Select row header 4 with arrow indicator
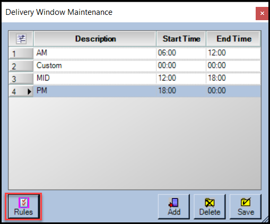Viewport: 270px width, 224px height. pyautogui.click(x=21, y=91)
